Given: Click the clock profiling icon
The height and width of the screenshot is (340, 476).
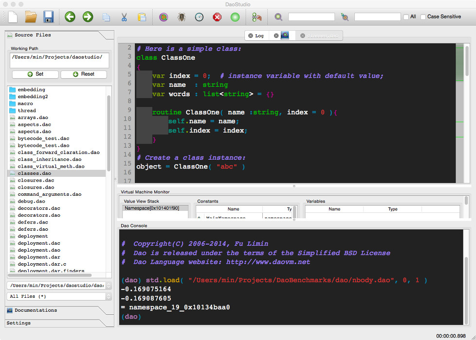Looking at the screenshot, I should (x=199, y=17).
